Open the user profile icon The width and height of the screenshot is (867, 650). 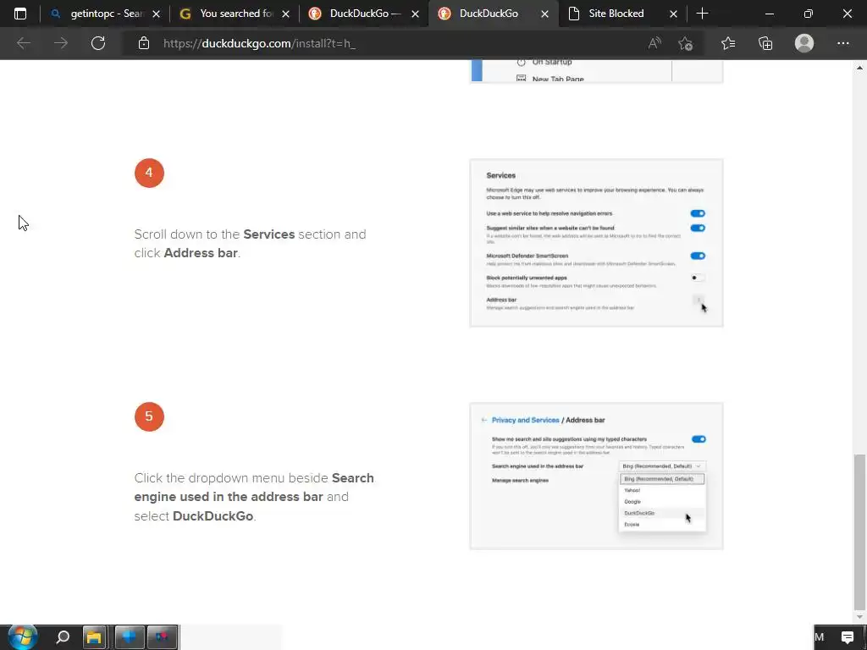[x=804, y=43]
